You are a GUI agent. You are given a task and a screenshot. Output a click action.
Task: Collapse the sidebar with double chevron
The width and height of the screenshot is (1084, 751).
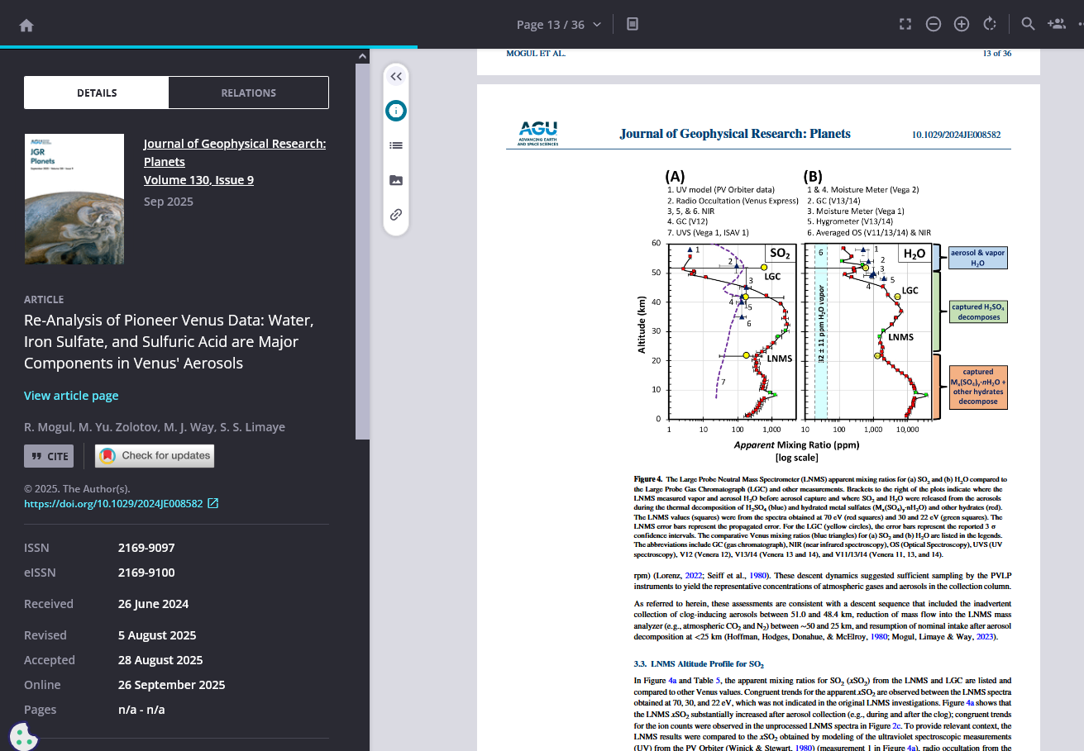(396, 76)
